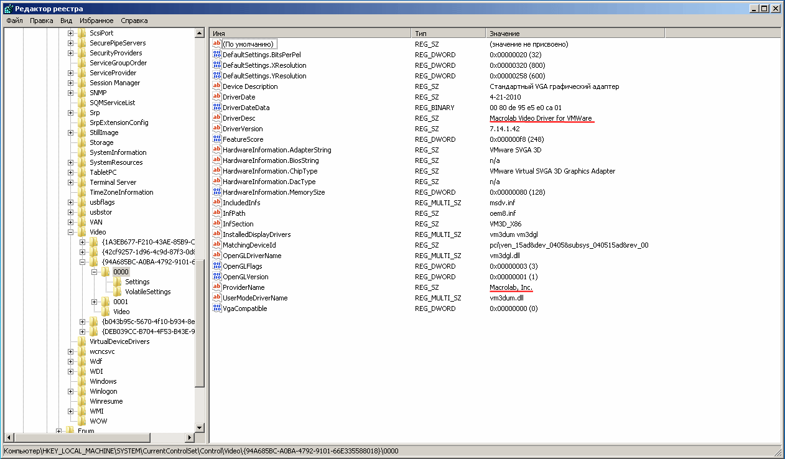Screen dimensions: 785x459
Task: Click the FeatureScore DWORD icon
Action: click(x=217, y=139)
